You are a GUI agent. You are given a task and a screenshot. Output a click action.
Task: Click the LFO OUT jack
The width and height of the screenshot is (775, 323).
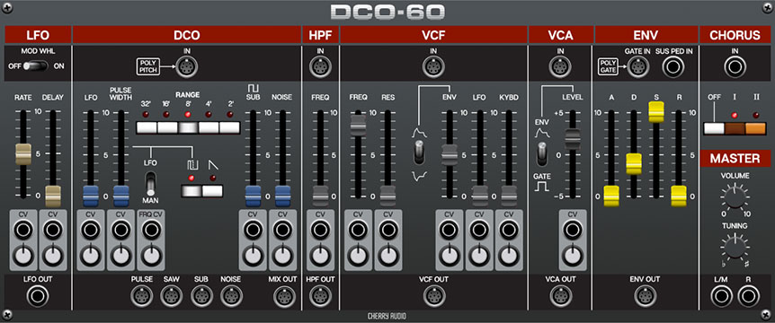pyautogui.click(x=38, y=297)
